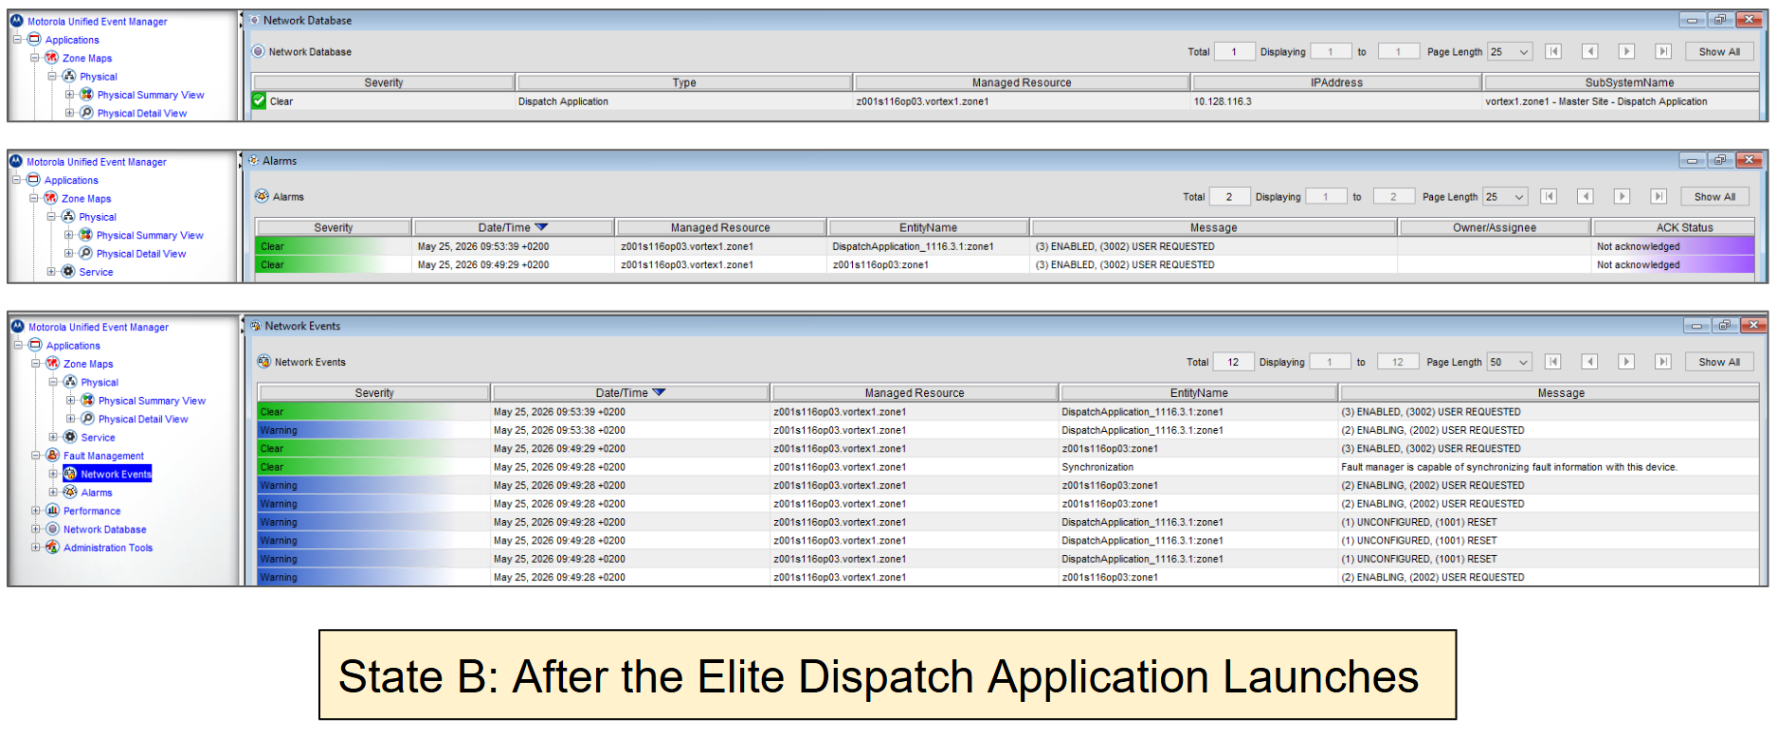
Task: Open Service node in the Network Events window tree
Action: click(98, 438)
